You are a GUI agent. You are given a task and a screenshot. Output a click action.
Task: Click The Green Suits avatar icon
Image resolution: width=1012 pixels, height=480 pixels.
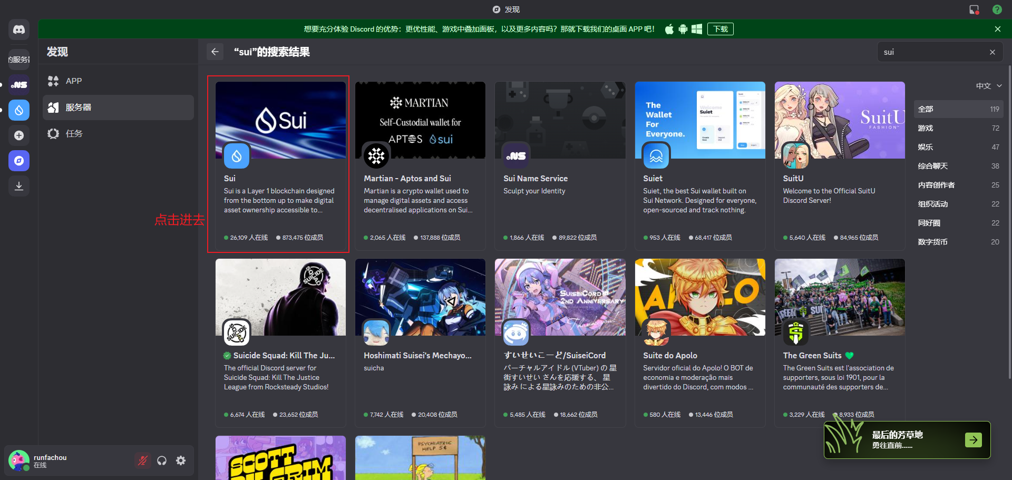point(796,333)
